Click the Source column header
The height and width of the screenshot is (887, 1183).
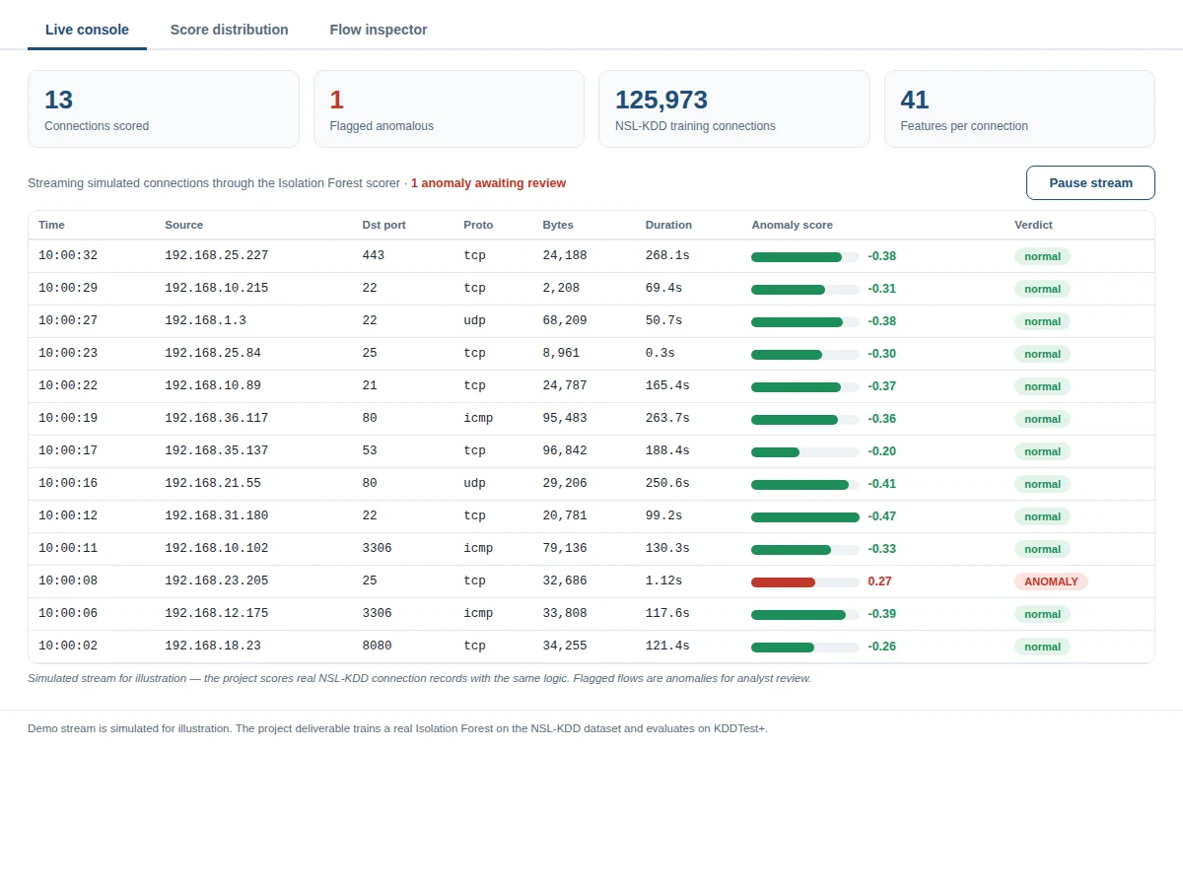[x=184, y=225]
